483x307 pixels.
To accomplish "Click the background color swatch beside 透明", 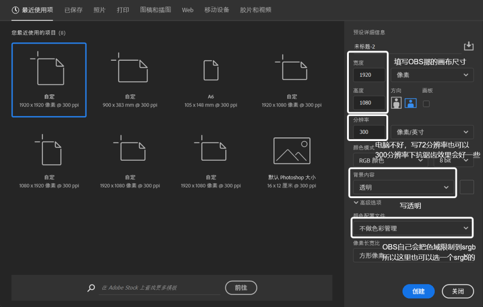I will point(466,187).
